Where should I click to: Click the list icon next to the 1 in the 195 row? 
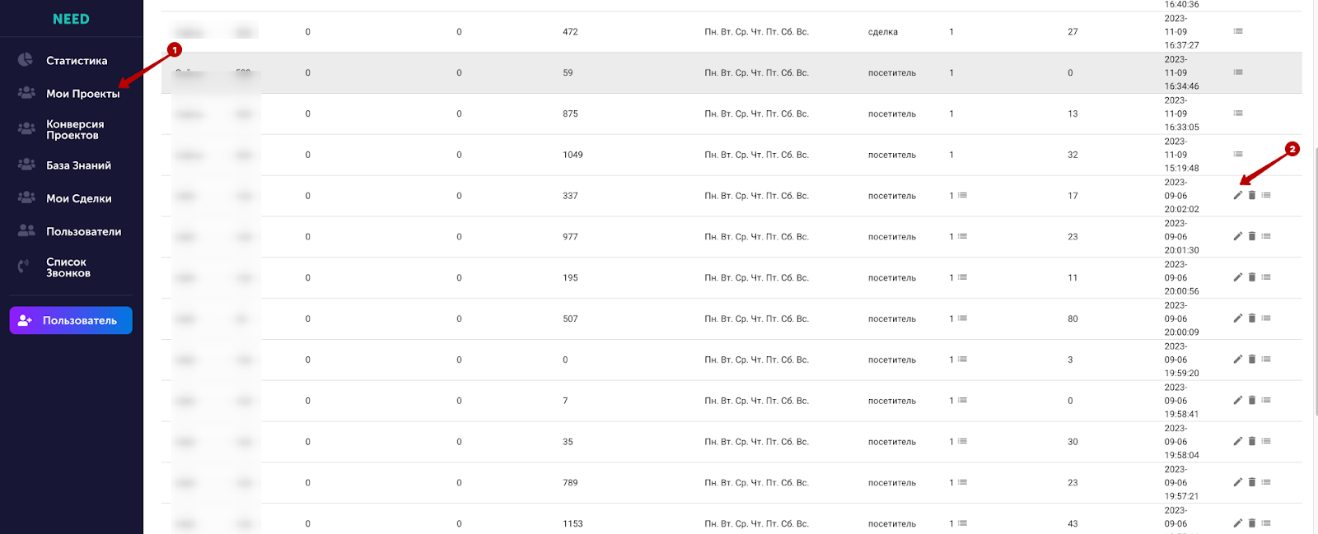point(963,278)
